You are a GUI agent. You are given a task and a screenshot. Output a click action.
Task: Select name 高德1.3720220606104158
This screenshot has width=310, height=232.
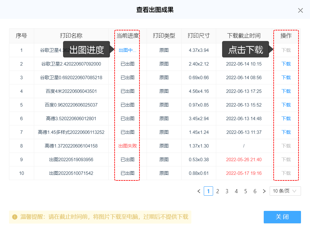pos(71,146)
